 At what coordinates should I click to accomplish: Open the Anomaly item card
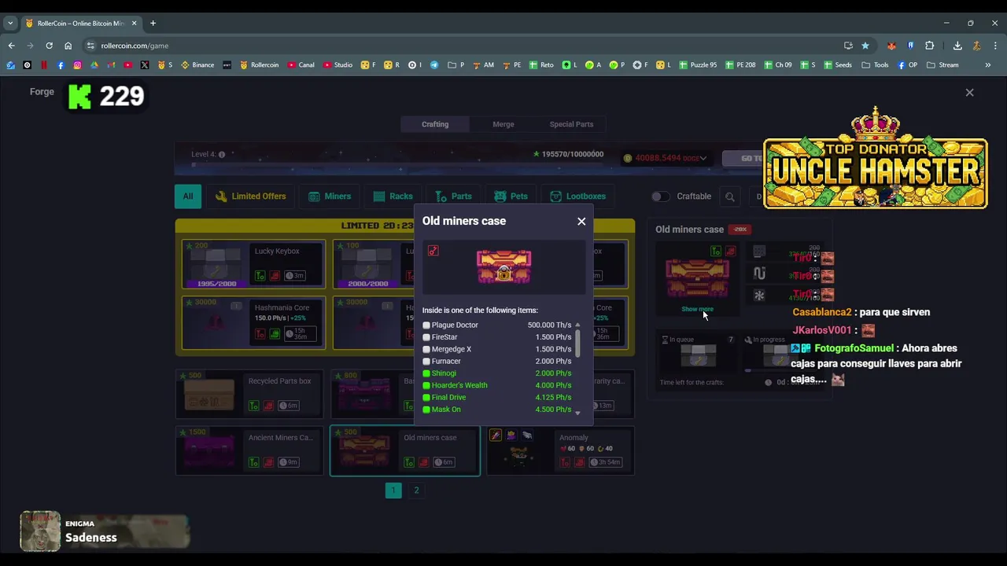pos(560,450)
